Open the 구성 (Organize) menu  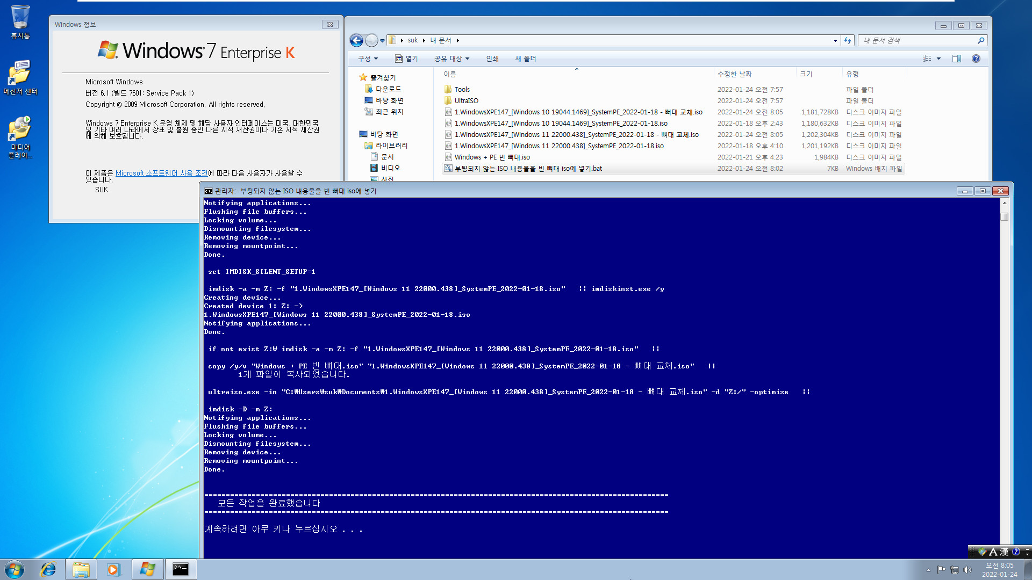coord(368,59)
